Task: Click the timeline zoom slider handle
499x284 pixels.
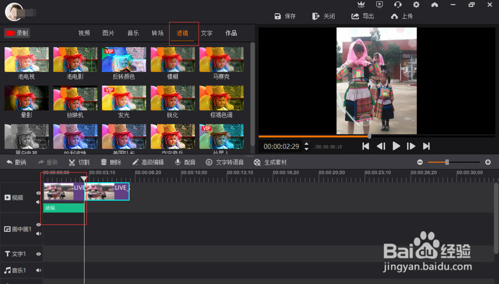Action: (x=447, y=162)
